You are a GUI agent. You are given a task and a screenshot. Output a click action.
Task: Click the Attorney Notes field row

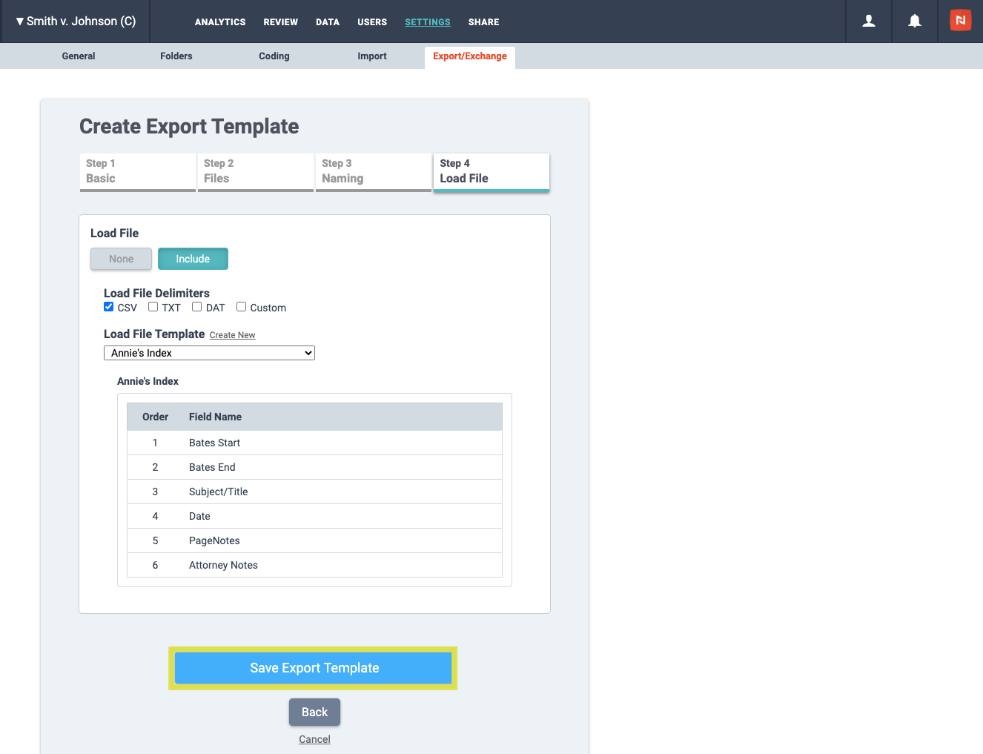click(314, 565)
